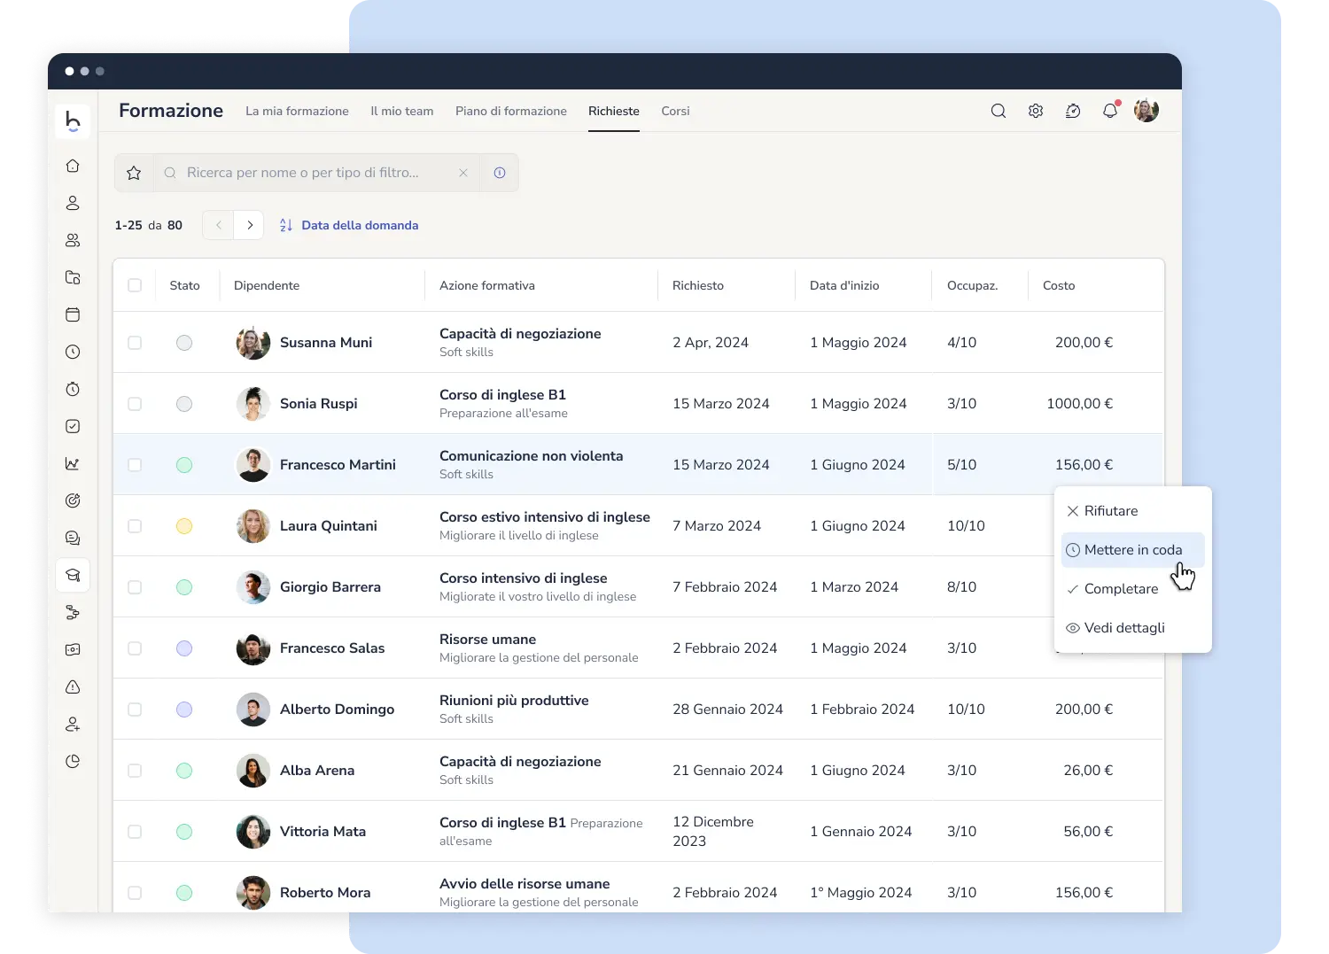
Task: Open the add-user sidebar icon
Action: (x=73, y=724)
